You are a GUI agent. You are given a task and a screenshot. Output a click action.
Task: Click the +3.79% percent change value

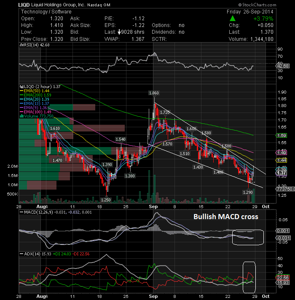point(263,19)
